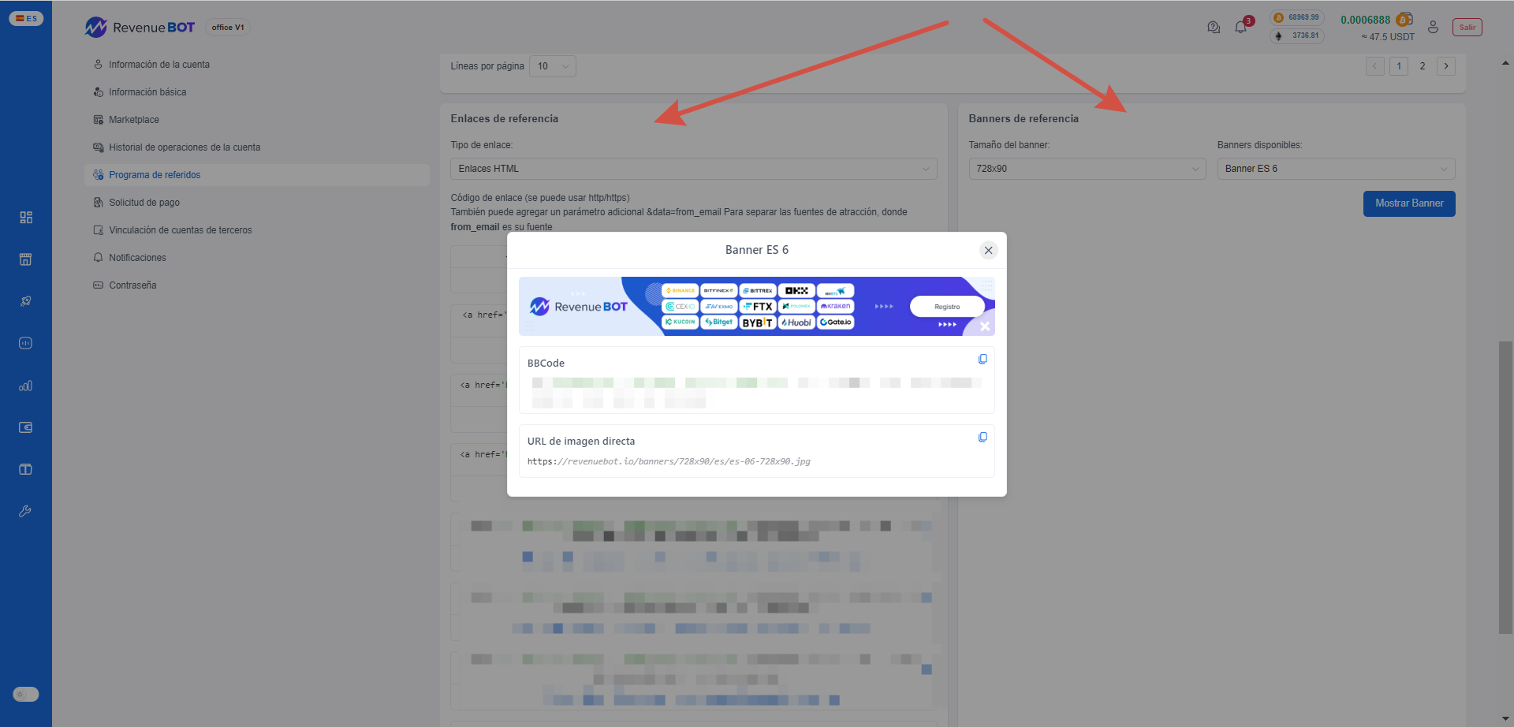Open Información de la cuenta menu item
This screenshot has width=1514, height=727.
[x=257, y=65]
